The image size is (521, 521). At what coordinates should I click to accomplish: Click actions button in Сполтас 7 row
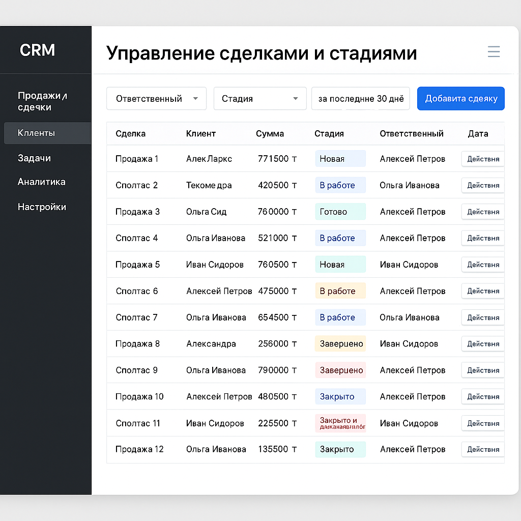coord(483,317)
